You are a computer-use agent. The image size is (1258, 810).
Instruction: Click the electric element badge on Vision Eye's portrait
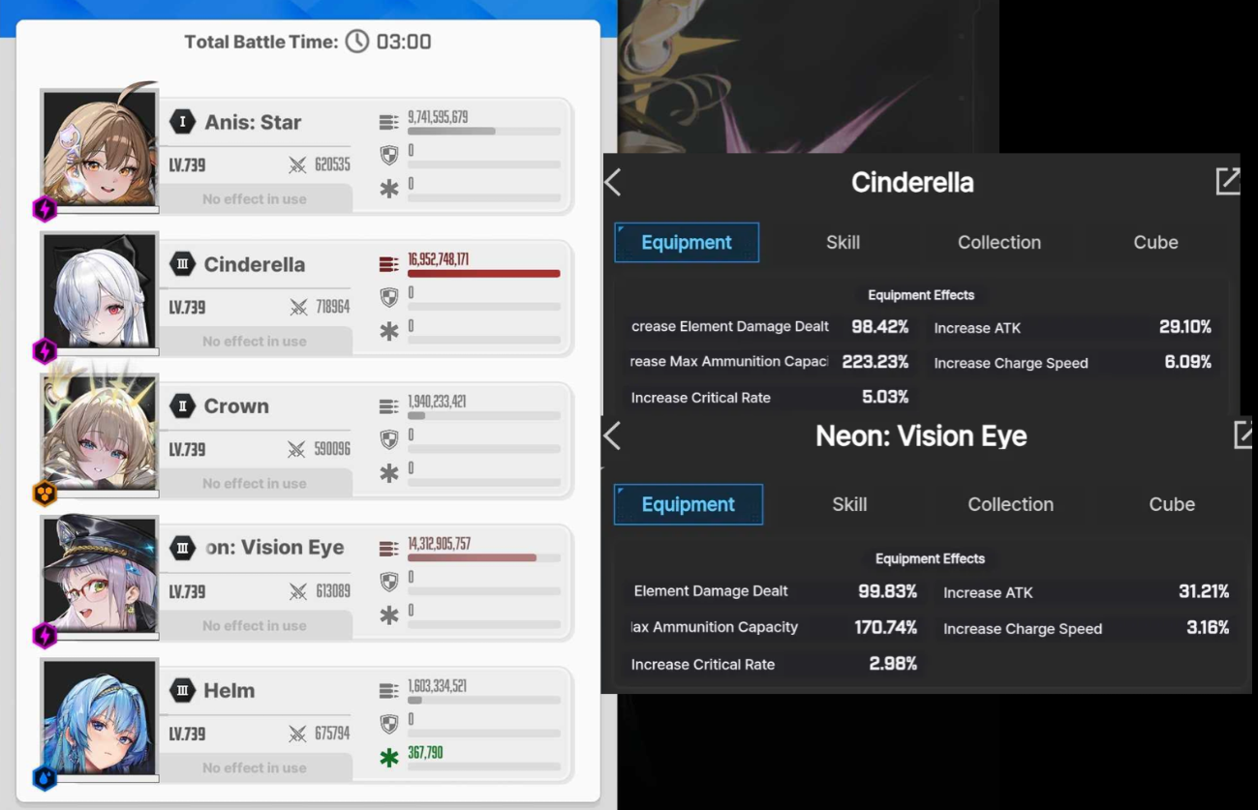coord(45,635)
